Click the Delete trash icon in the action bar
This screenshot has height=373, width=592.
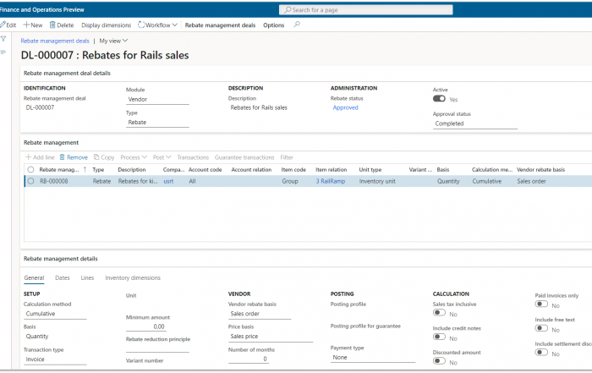coord(52,25)
